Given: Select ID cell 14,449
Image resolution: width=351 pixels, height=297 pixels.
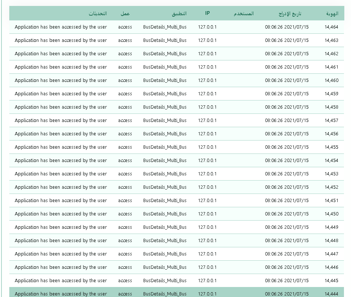Looking at the screenshot, I should pos(332,227).
